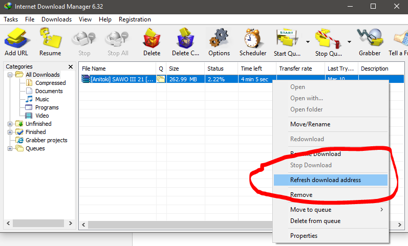Sort by Size column header
The image size is (408, 246).
(185, 69)
